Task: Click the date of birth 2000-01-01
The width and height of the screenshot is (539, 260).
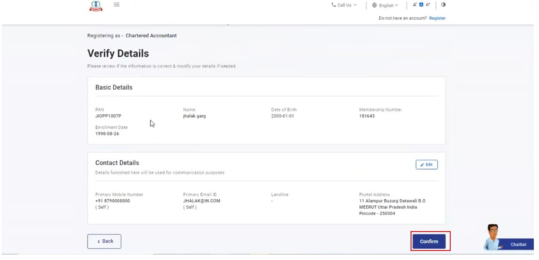Action: click(x=283, y=116)
